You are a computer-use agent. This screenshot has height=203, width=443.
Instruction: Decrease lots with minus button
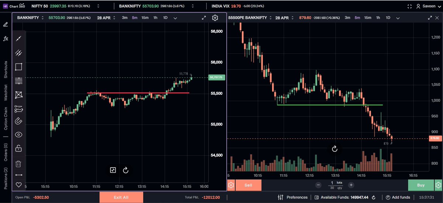point(319,185)
